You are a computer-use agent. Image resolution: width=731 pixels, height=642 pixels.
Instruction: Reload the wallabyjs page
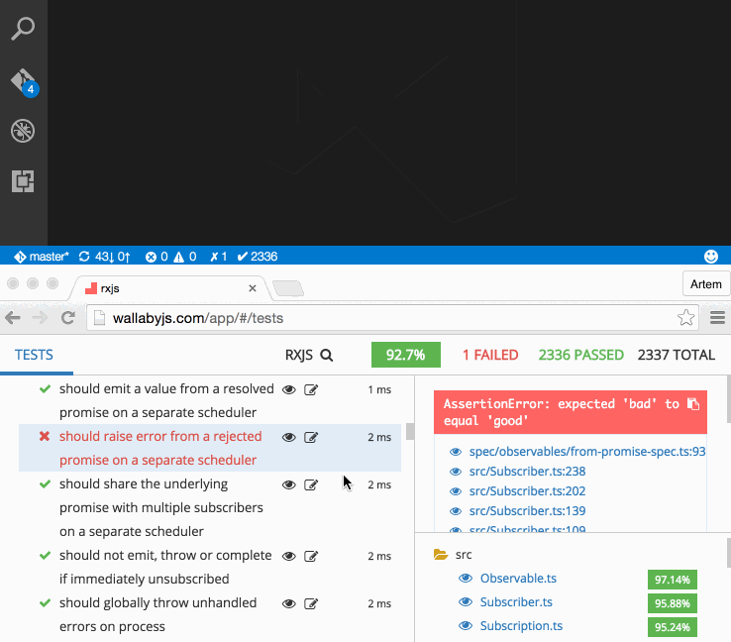tap(68, 318)
